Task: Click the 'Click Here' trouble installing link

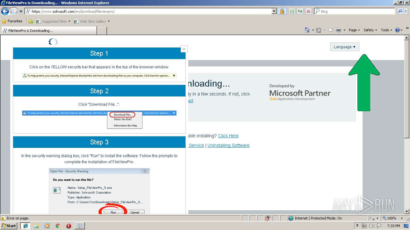Action: 228,136
